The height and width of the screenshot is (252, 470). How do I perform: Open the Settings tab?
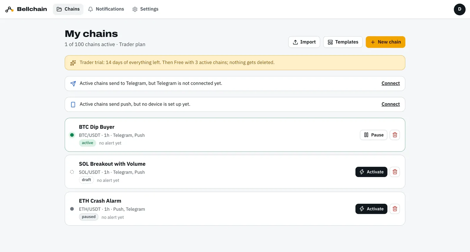click(x=145, y=9)
